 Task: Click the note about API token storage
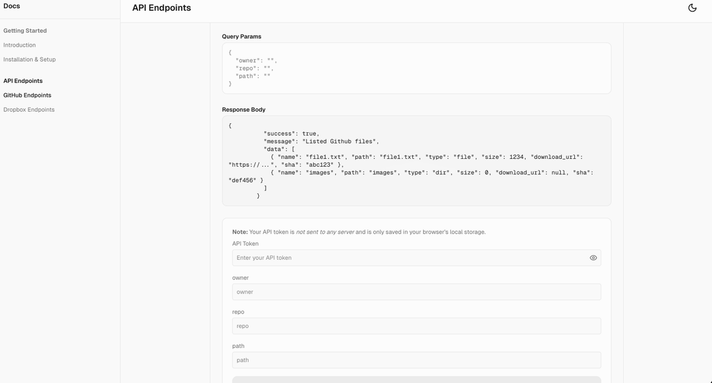click(x=359, y=232)
